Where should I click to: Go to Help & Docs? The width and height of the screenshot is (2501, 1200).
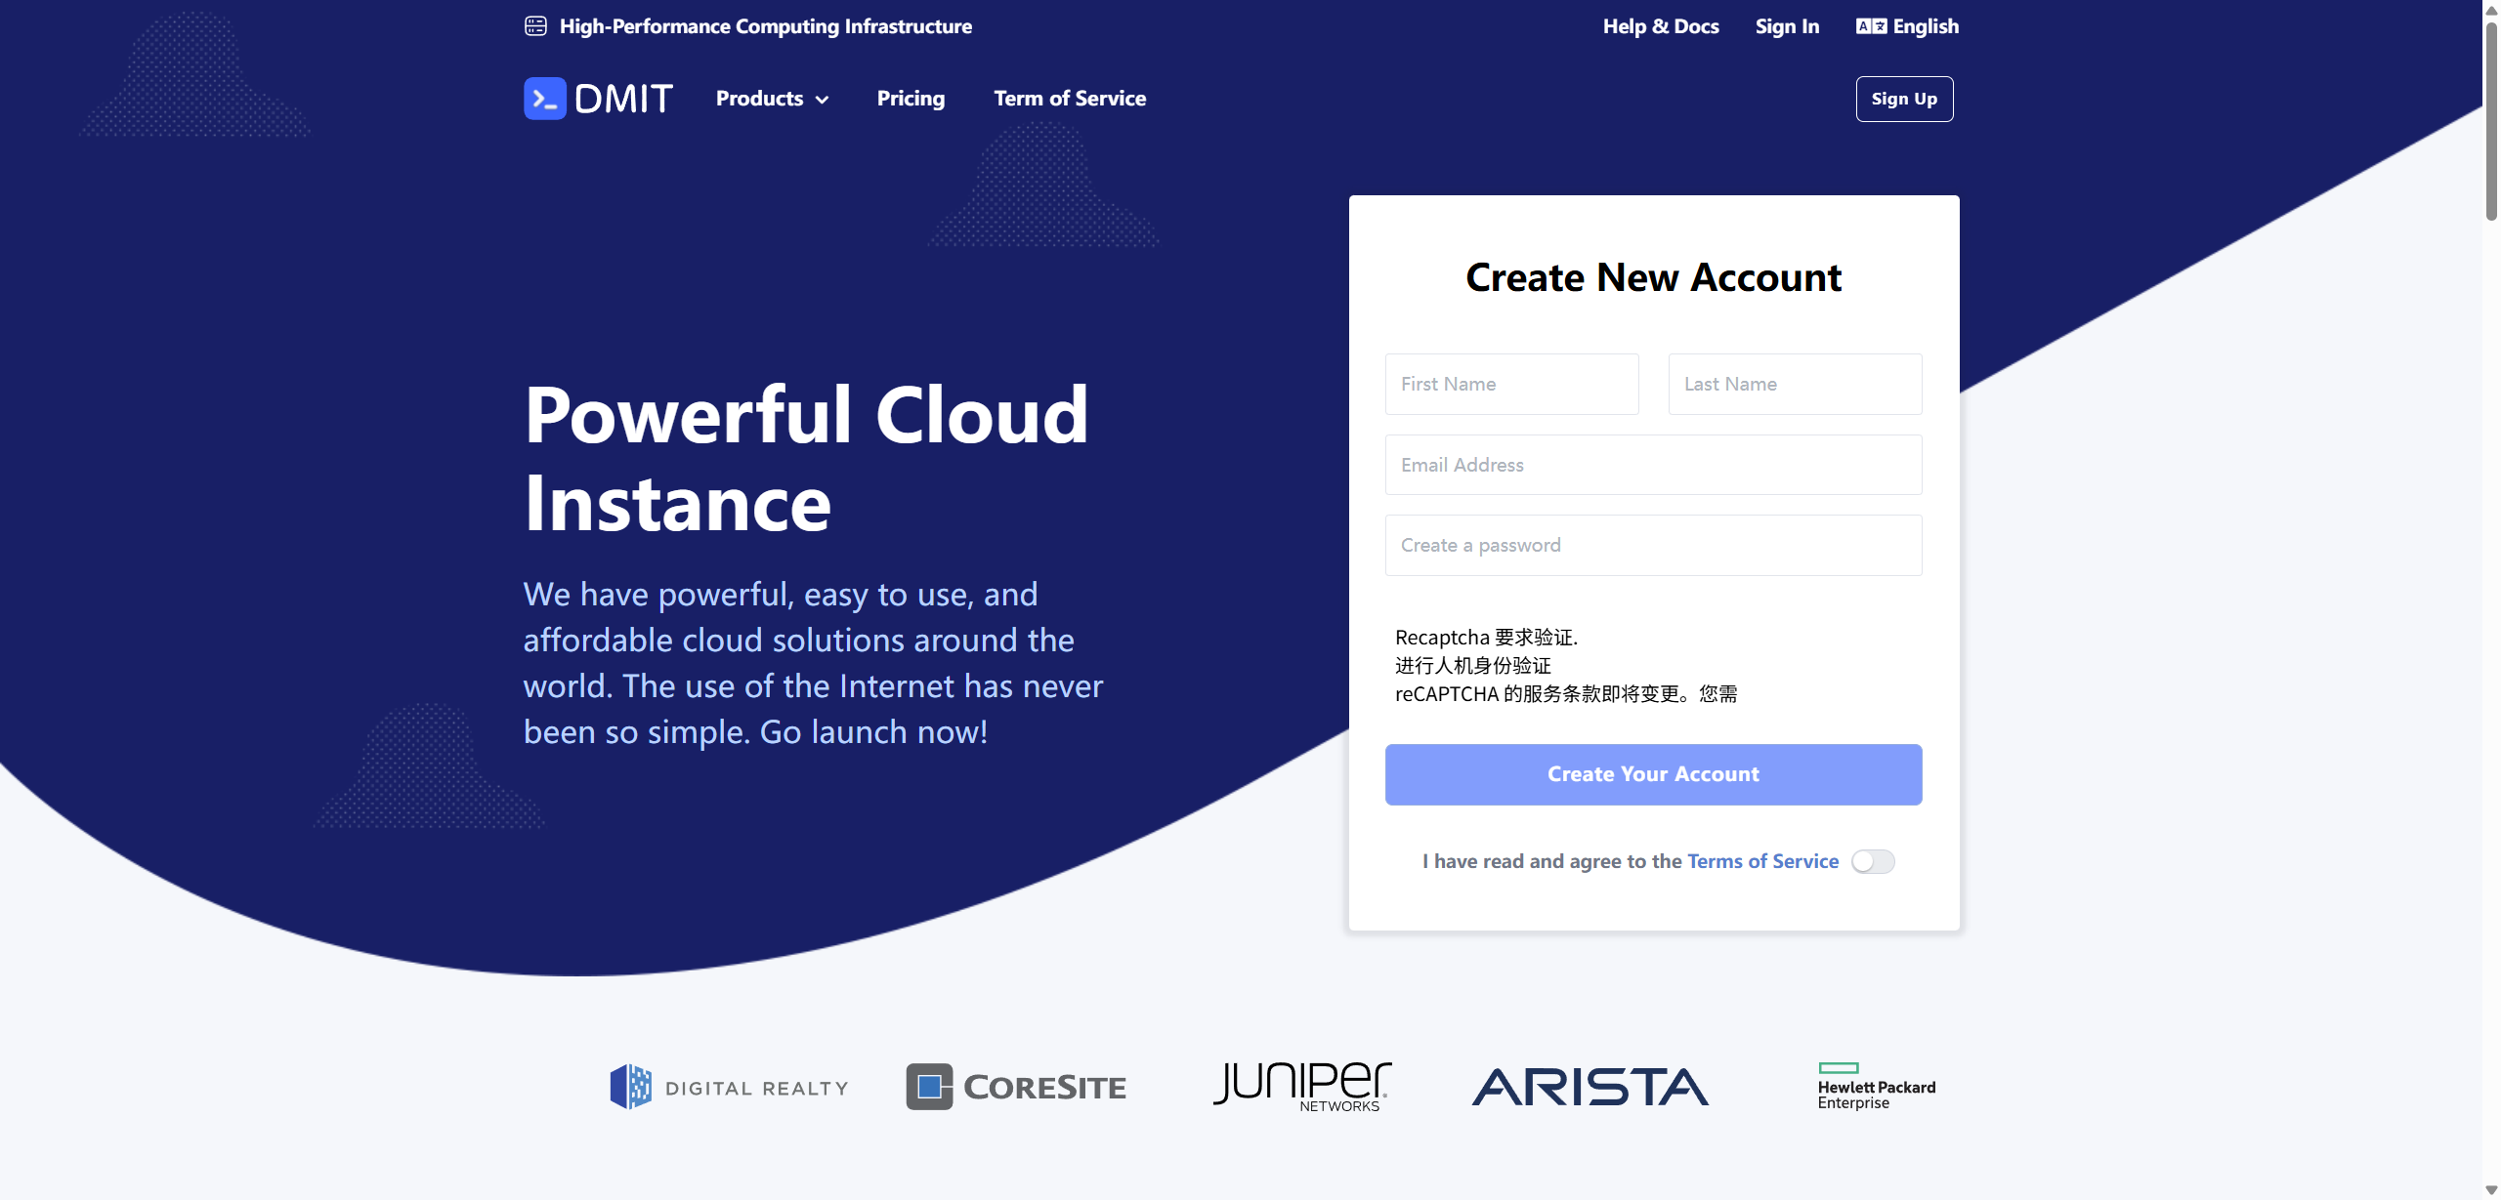coord(1660,26)
